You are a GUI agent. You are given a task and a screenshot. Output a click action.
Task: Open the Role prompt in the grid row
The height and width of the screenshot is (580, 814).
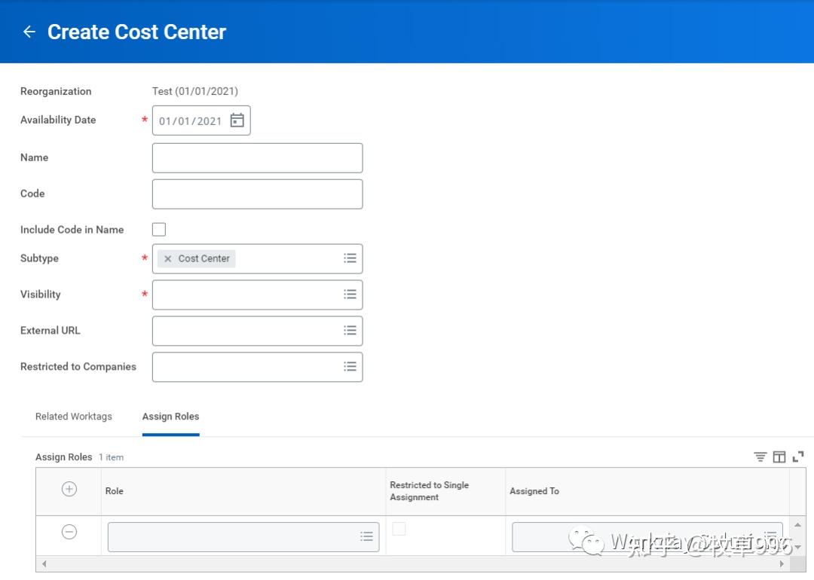[x=367, y=536]
